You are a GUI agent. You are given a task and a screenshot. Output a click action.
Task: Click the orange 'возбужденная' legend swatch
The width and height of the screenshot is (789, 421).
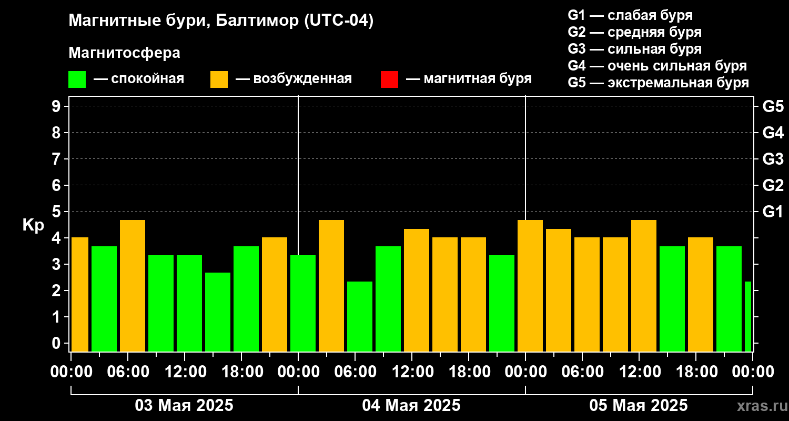click(x=219, y=79)
